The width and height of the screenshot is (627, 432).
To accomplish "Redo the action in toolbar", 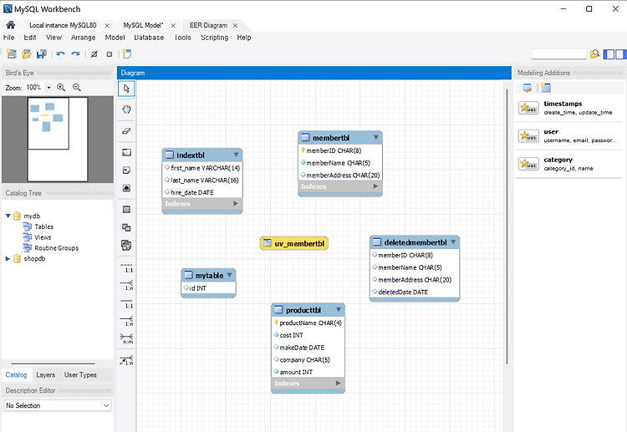I will [75, 54].
